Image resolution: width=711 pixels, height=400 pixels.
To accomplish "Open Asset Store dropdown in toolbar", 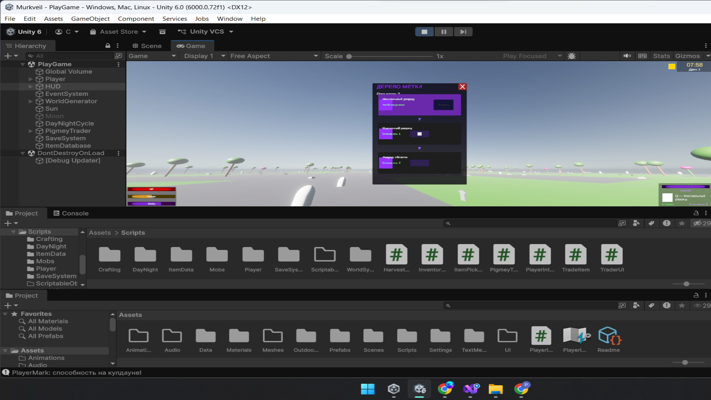I will 118,32.
